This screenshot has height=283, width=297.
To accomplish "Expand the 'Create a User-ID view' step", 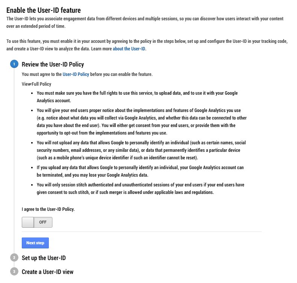I will (47, 272).
